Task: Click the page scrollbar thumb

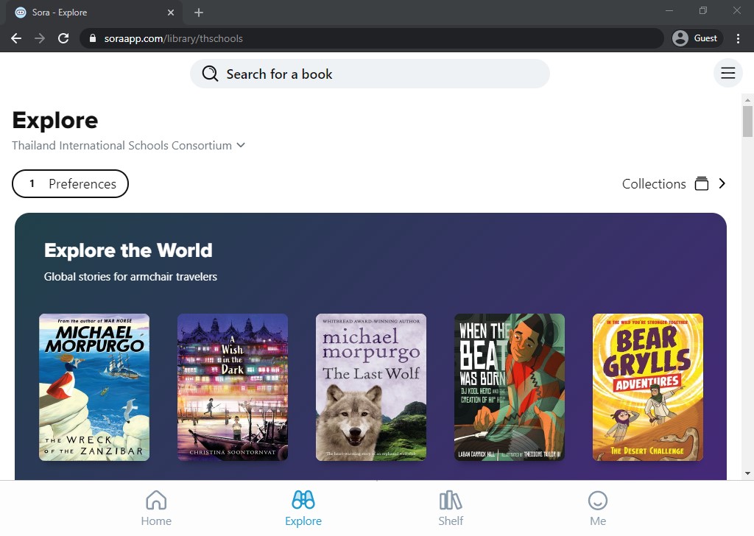Action: pyautogui.click(x=747, y=121)
